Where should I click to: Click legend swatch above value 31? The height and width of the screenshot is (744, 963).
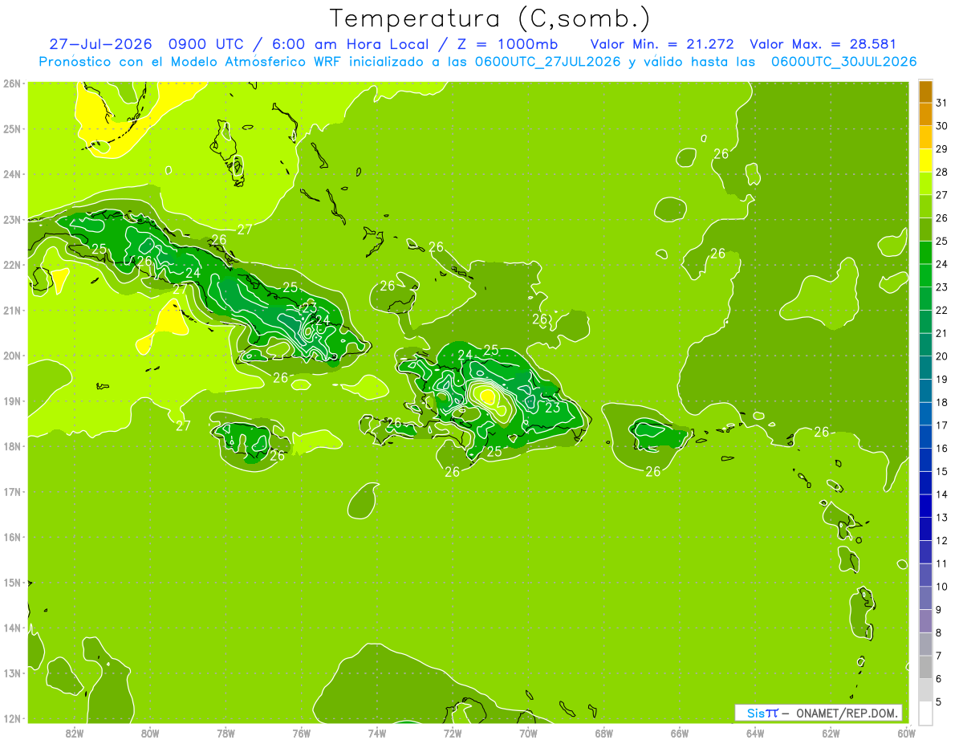click(925, 91)
